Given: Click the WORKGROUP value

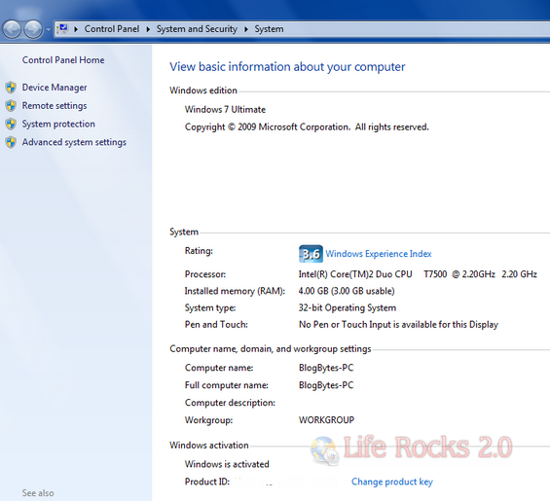Looking at the screenshot, I should pos(326,419).
